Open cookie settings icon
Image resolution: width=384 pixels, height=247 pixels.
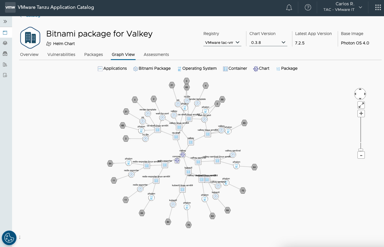pyautogui.click(x=9, y=238)
